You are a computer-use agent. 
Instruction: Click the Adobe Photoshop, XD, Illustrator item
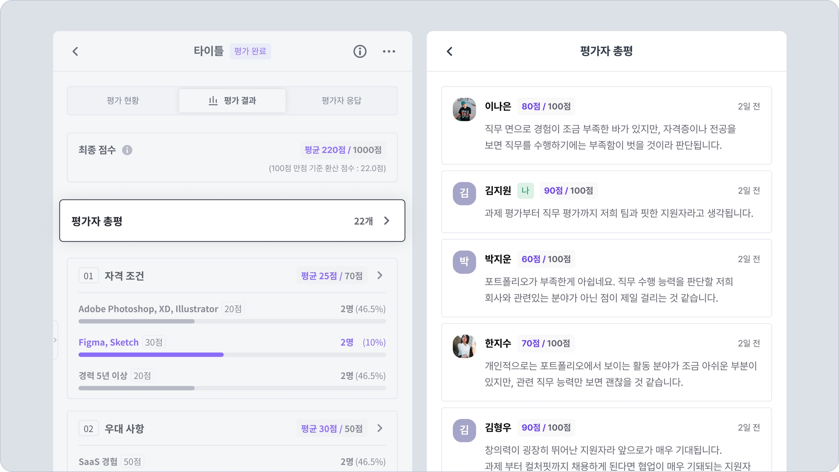[x=148, y=309]
